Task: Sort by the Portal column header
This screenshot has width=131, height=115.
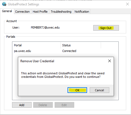Action: point(36,45)
